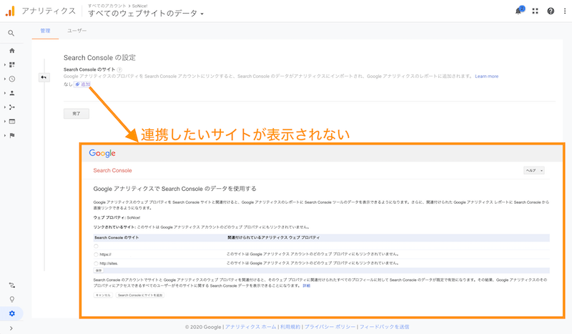572x334 pixels.
Task: Open Realtime reports clock icon
Action: tap(12, 79)
